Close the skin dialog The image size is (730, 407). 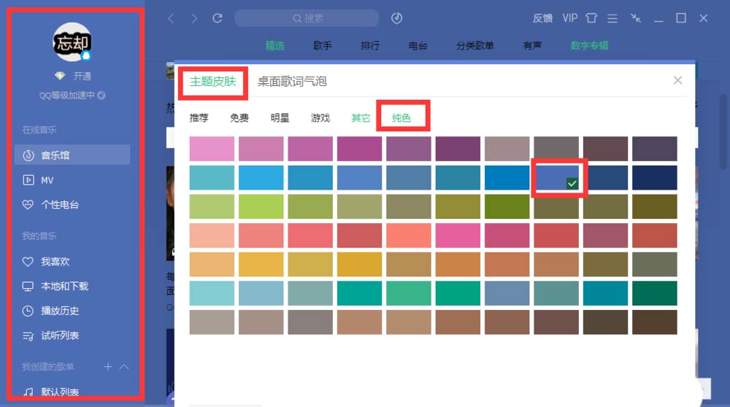pos(678,80)
